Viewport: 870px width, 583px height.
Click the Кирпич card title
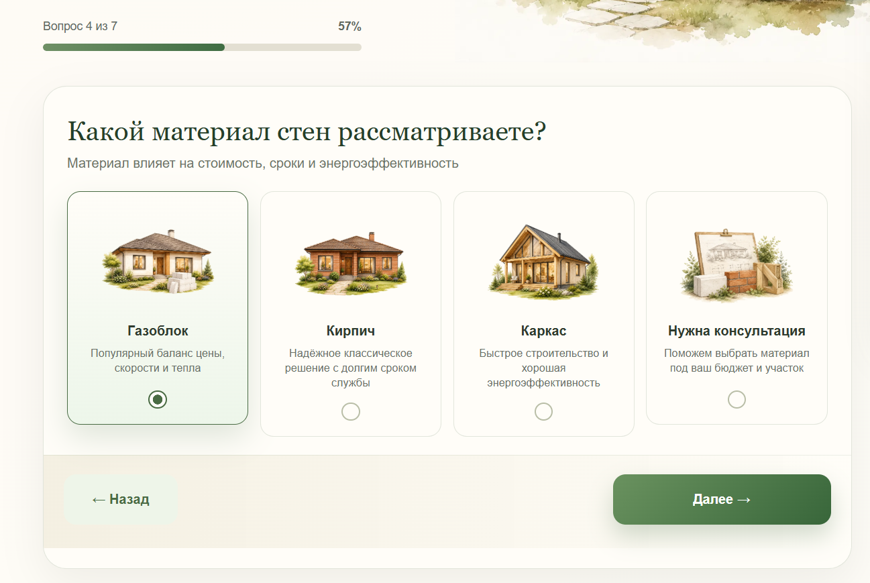pyautogui.click(x=351, y=331)
